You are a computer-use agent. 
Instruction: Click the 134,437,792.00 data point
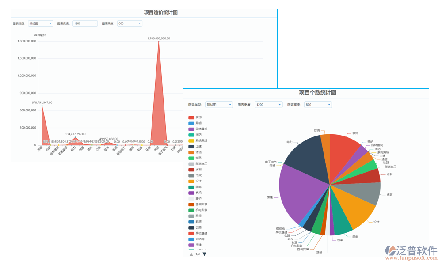75,137
